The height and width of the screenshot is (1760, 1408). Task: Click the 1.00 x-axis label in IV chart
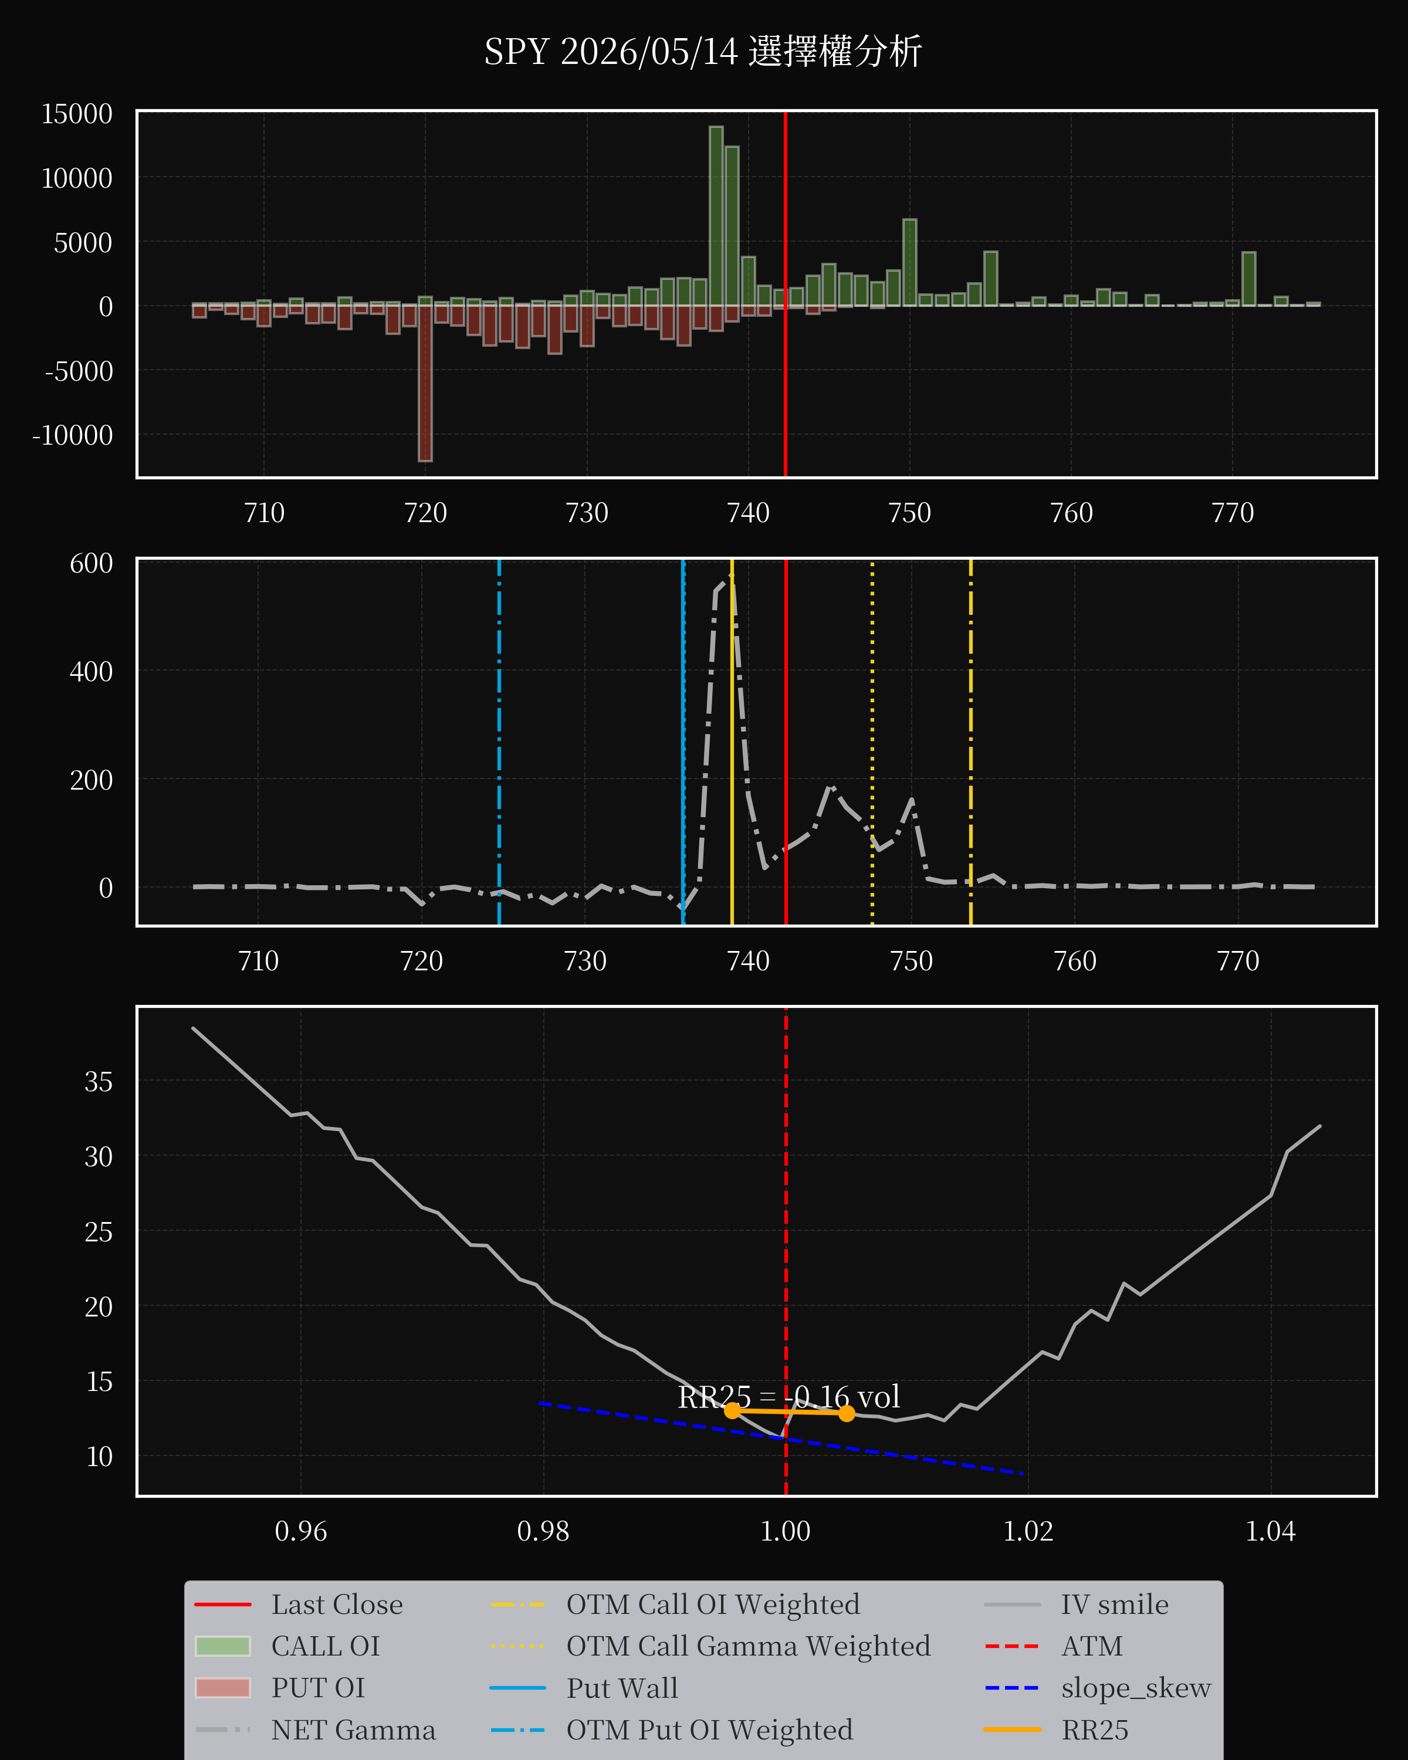tap(785, 1531)
